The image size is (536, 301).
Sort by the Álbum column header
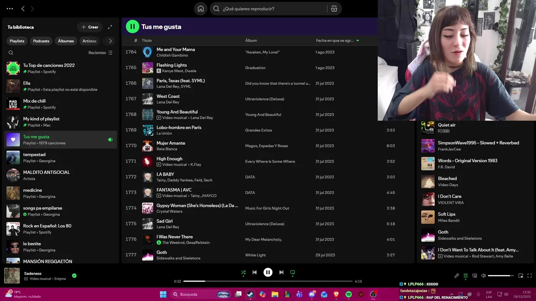click(251, 41)
